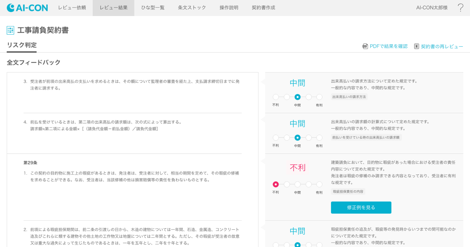Select the 不利 dot in the 出来高払いの請求方法 card

click(x=276, y=97)
